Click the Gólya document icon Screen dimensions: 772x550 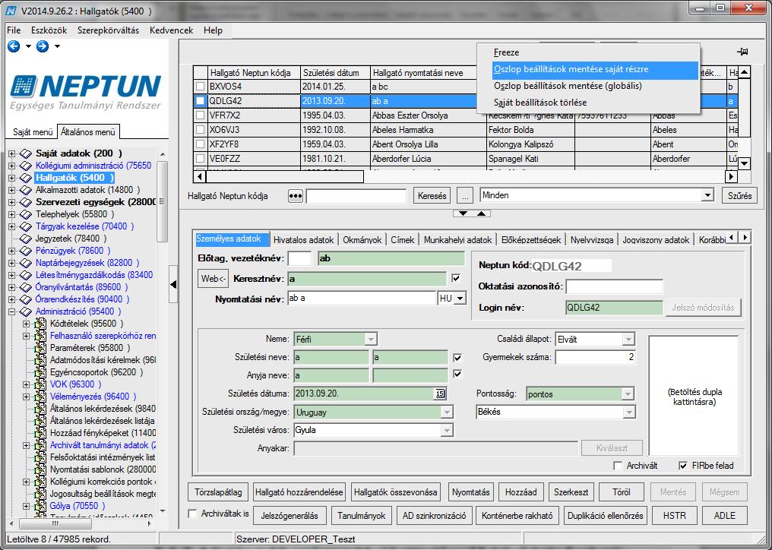coord(40,506)
